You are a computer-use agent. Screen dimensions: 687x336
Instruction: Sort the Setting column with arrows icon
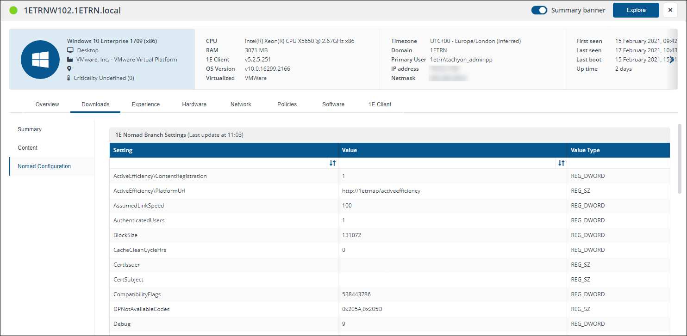[x=332, y=163]
